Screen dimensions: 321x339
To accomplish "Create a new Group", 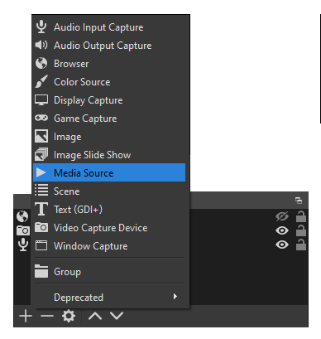I will [109, 272].
